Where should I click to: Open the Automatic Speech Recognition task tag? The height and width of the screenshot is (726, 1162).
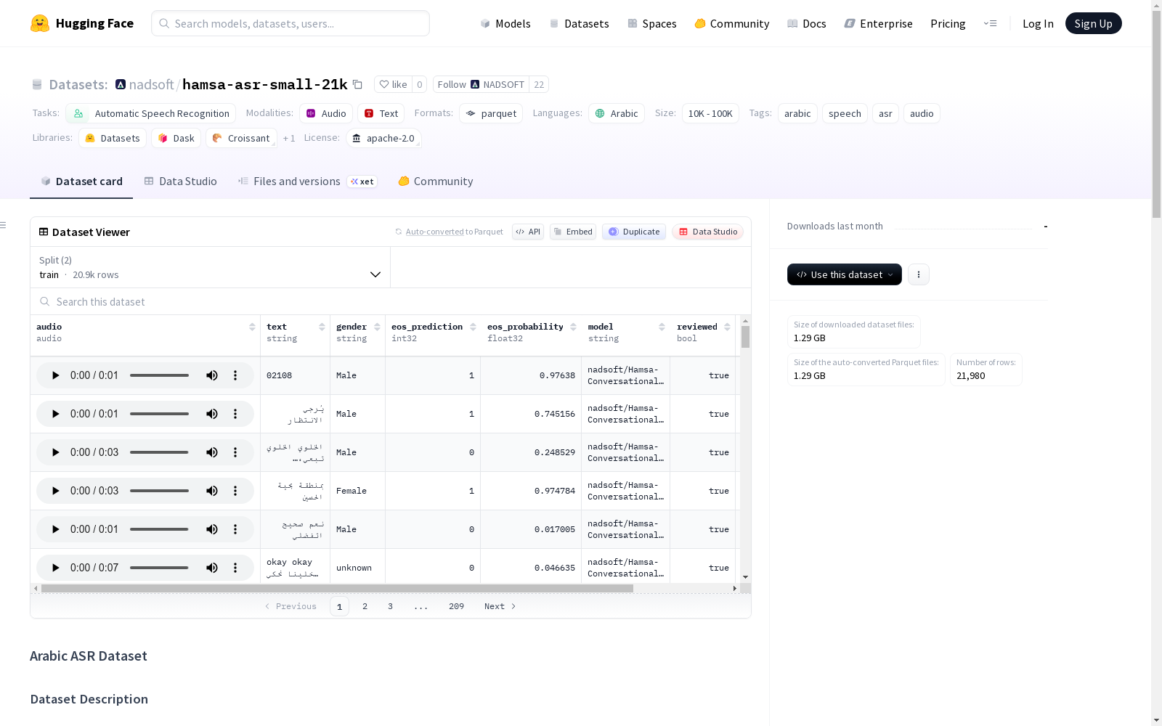(151, 113)
